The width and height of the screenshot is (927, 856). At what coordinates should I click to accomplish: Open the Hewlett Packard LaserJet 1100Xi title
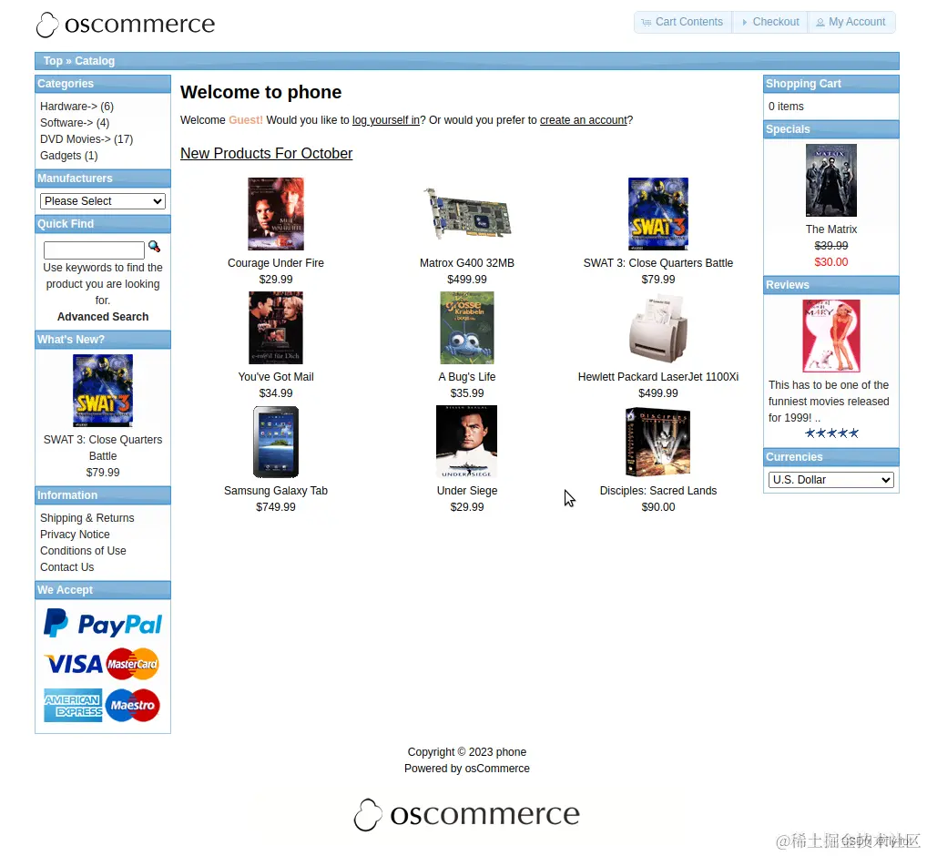click(x=658, y=377)
